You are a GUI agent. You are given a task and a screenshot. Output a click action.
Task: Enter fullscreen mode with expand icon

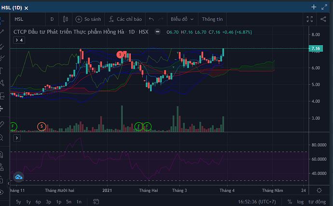point(310,19)
